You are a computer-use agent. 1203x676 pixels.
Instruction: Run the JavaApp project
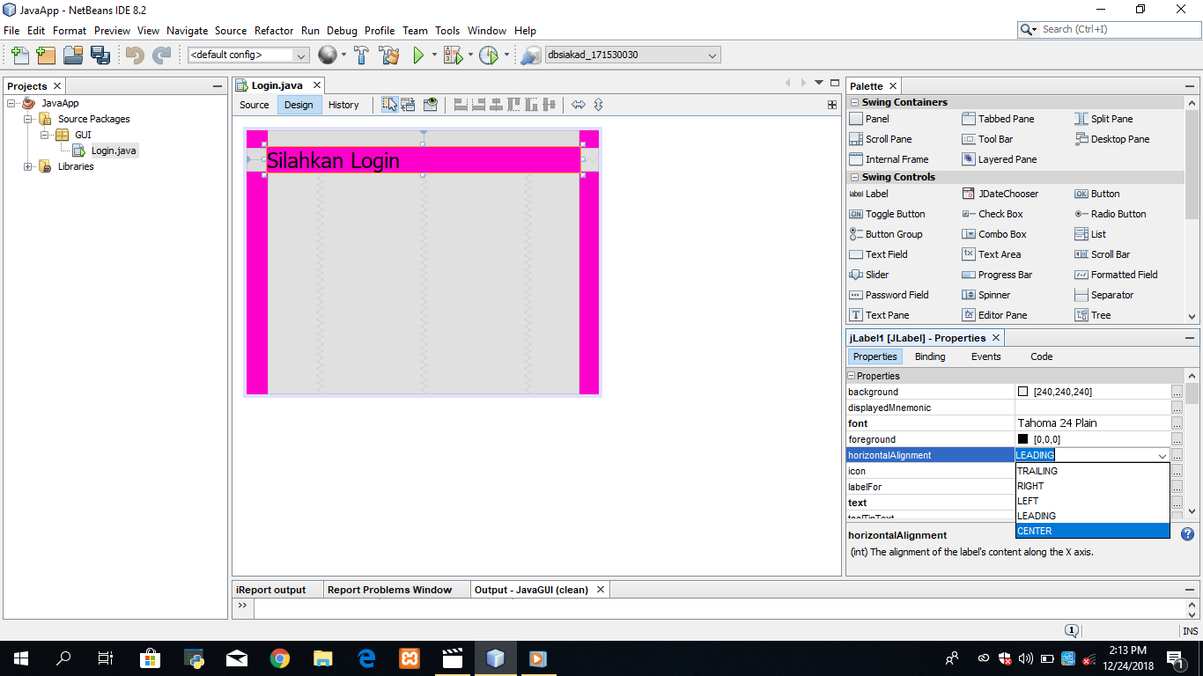point(417,55)
